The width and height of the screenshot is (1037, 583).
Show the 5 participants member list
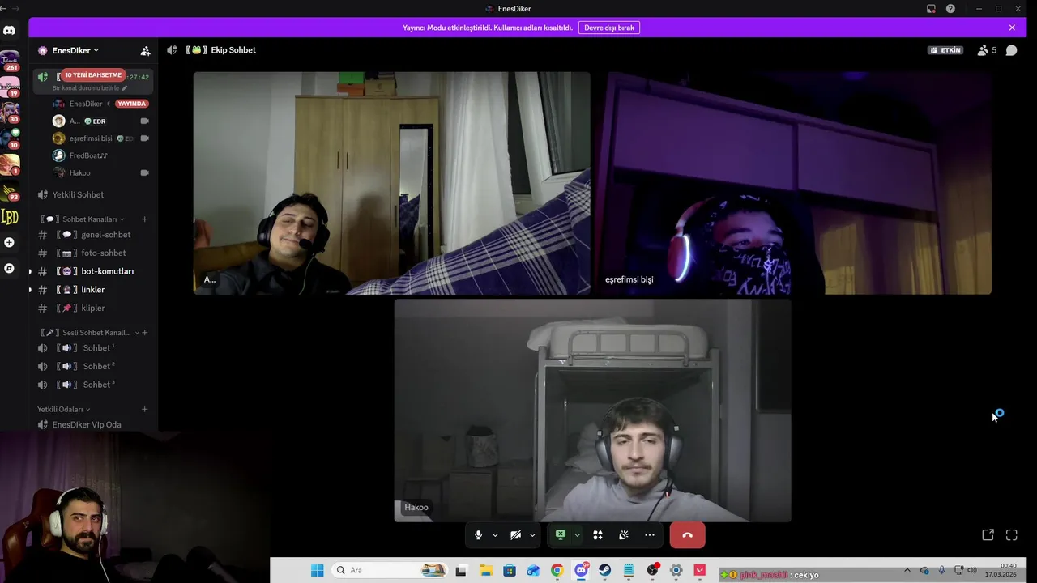(987, 50)
